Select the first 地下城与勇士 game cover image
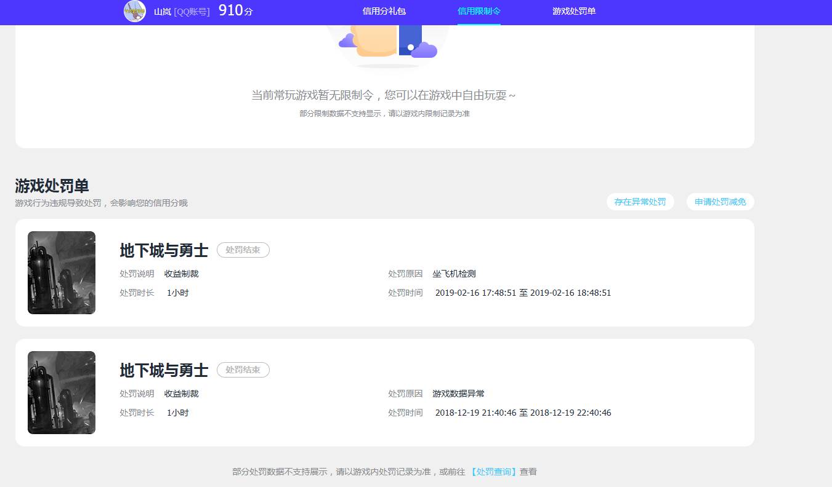This screenshot has height=487, width=832. pos(61,272)
